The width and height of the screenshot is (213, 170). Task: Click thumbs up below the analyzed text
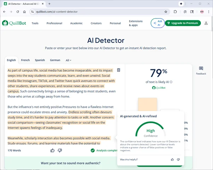pyautogui.click(x=53, y=150)
